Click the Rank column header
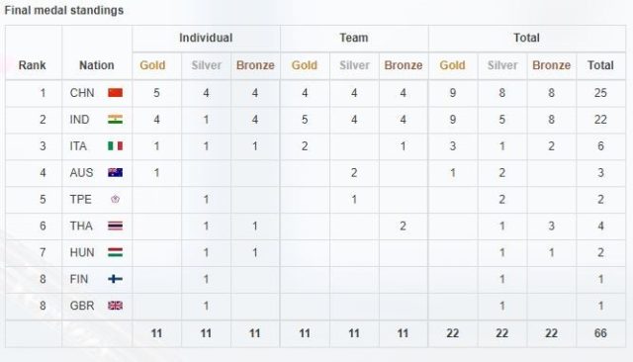The width and height of the screenshot is (633, 362). pyautogui.click(x=33, y=65)
